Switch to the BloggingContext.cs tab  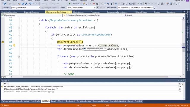(9, 12)
